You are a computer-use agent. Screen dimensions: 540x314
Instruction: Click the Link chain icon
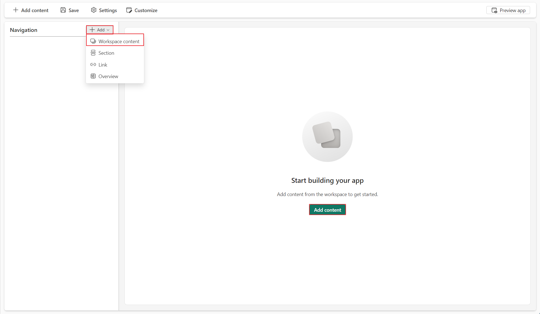click(x=93, y=65)
